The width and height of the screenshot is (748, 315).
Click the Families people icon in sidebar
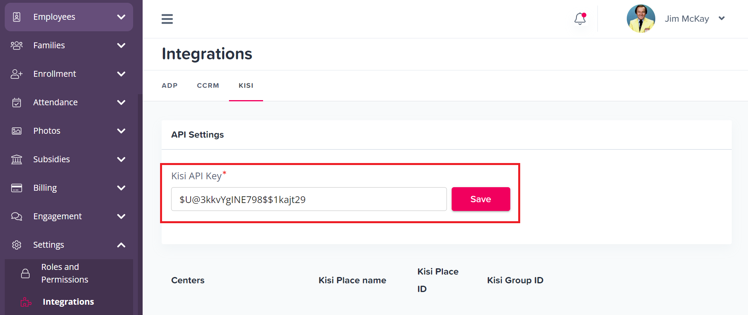[x=17, y=46]
